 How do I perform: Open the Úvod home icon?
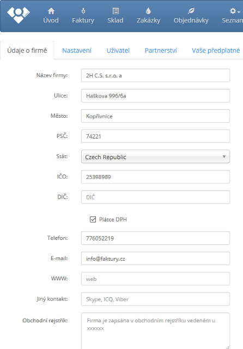click(51, 11)
